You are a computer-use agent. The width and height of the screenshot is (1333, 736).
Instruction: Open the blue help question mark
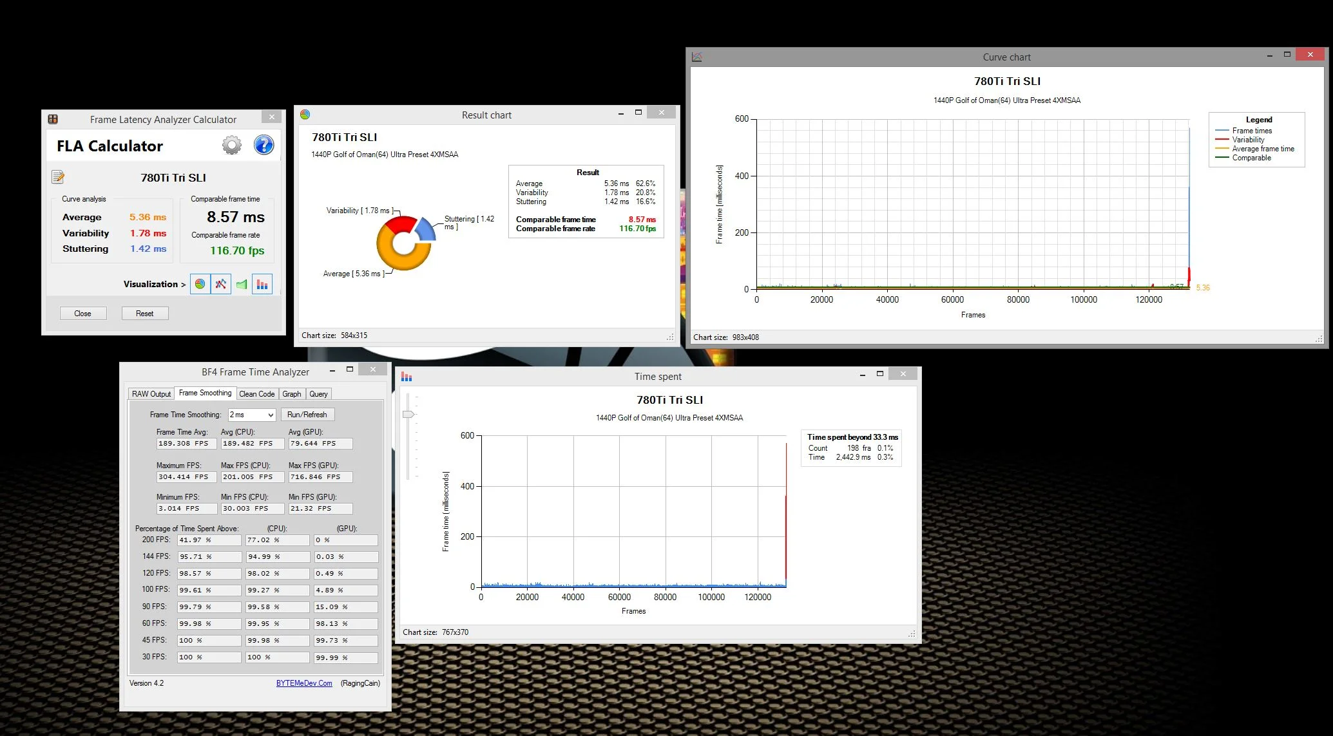click(x=264, y=145)
